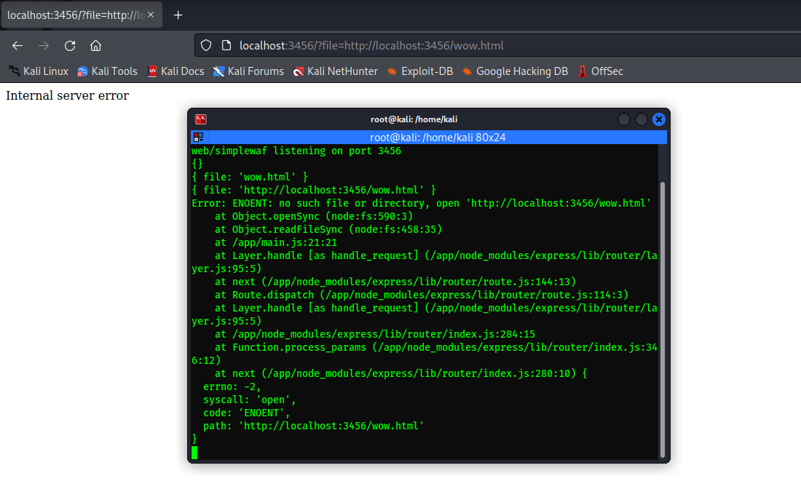Open the OffSec bookmark
The image size is (801, 500).
click(x=600, y=71)
